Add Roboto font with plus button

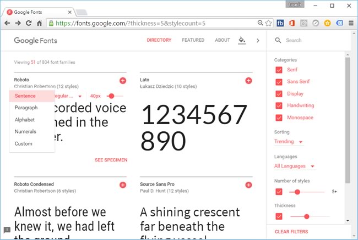click(x=123, y=81)
